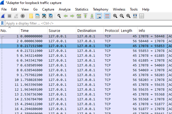Screen dimensions: 172x114
Task: Go forward in packet history
Action: 72,16
